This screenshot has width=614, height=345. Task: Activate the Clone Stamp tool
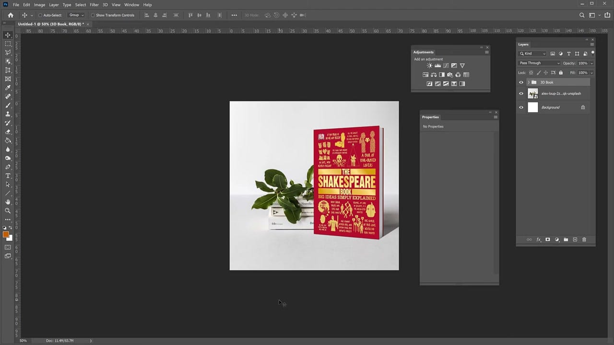[x=8, y=114]
